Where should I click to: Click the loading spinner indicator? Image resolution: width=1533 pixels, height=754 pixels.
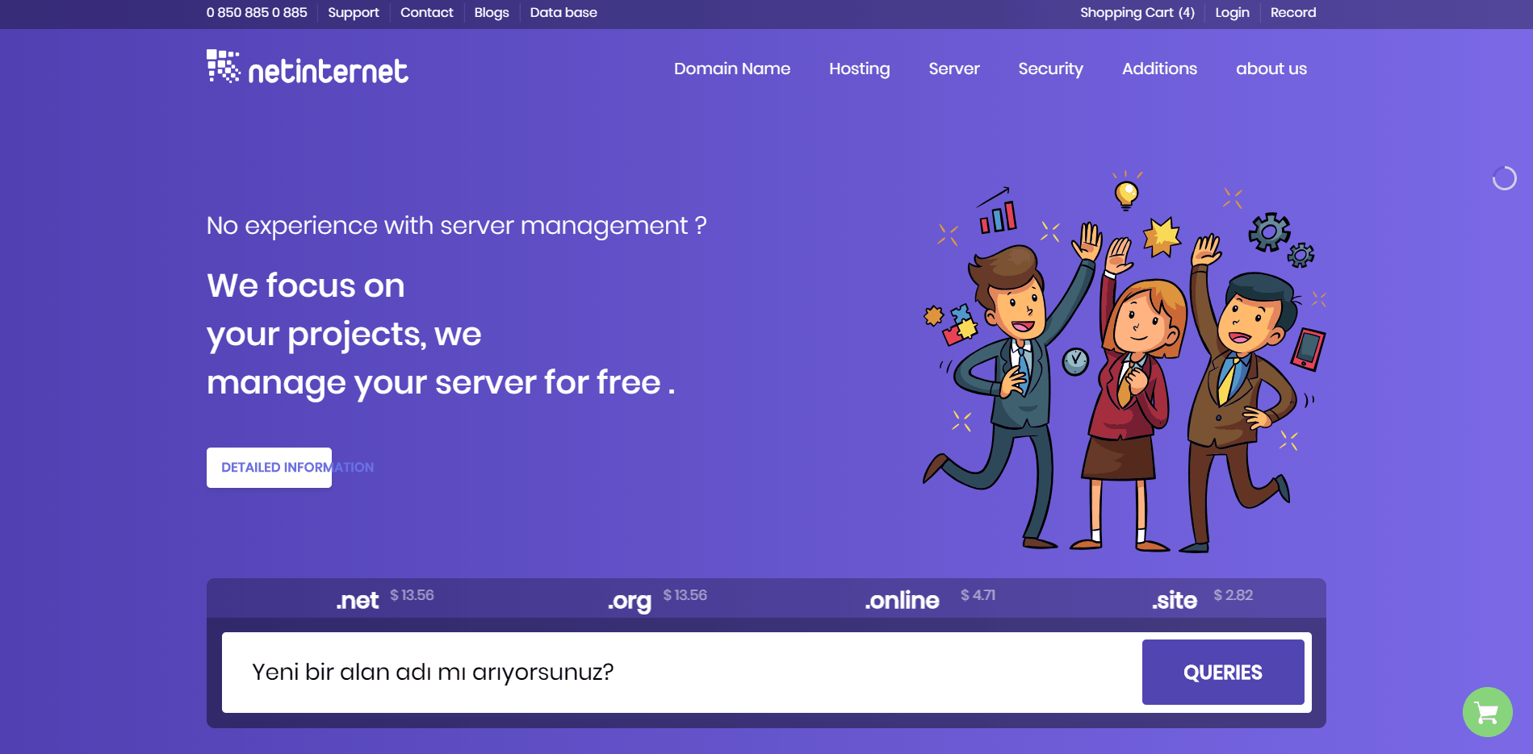pyautogui.click(x=1504, y=177)
